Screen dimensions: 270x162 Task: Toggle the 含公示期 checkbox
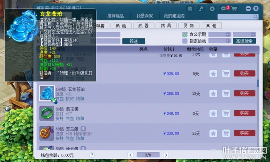tap(185, 34)
